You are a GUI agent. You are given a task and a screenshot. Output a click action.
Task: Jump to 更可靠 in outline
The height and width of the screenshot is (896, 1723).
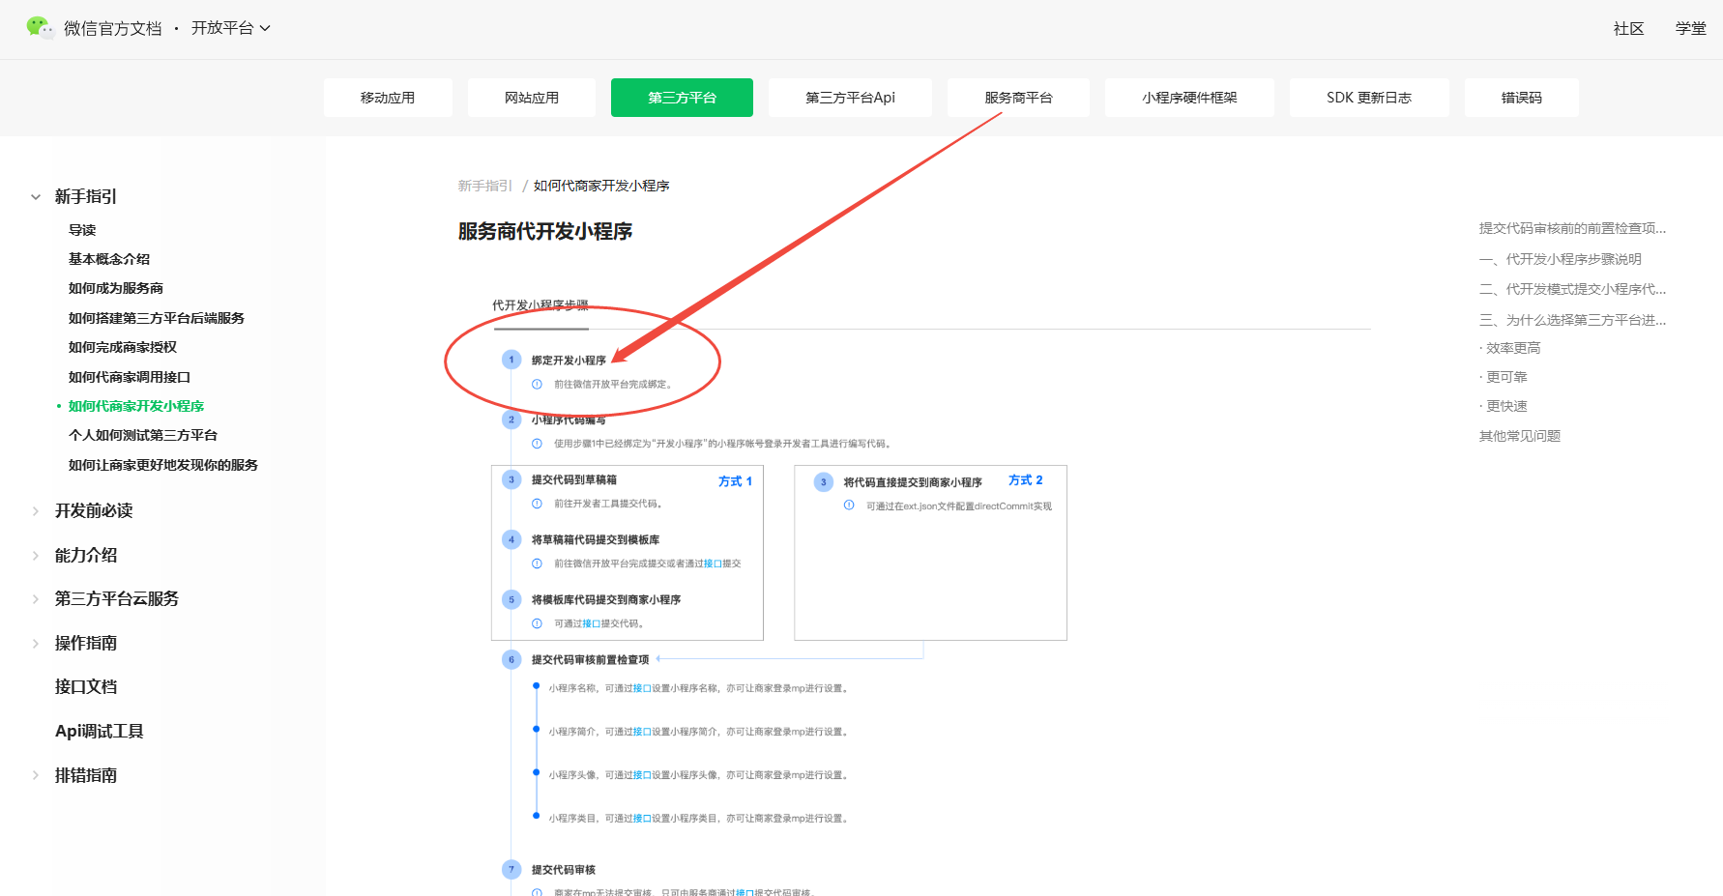pyautogui.click(x=1504, y=377)
